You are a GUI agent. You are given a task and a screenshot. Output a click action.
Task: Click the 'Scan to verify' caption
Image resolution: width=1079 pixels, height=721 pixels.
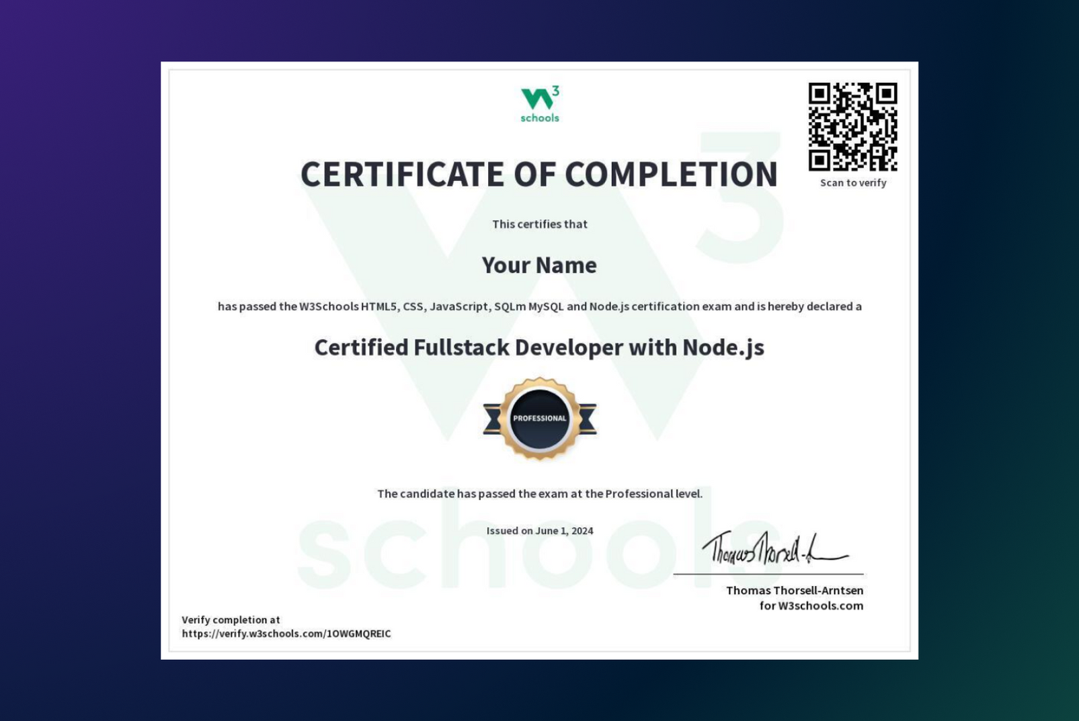852,183
